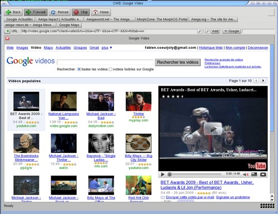Viewport: 278px width, 214px height.
Task: Open the Home page icon
Action: click(x=101, y=12)
